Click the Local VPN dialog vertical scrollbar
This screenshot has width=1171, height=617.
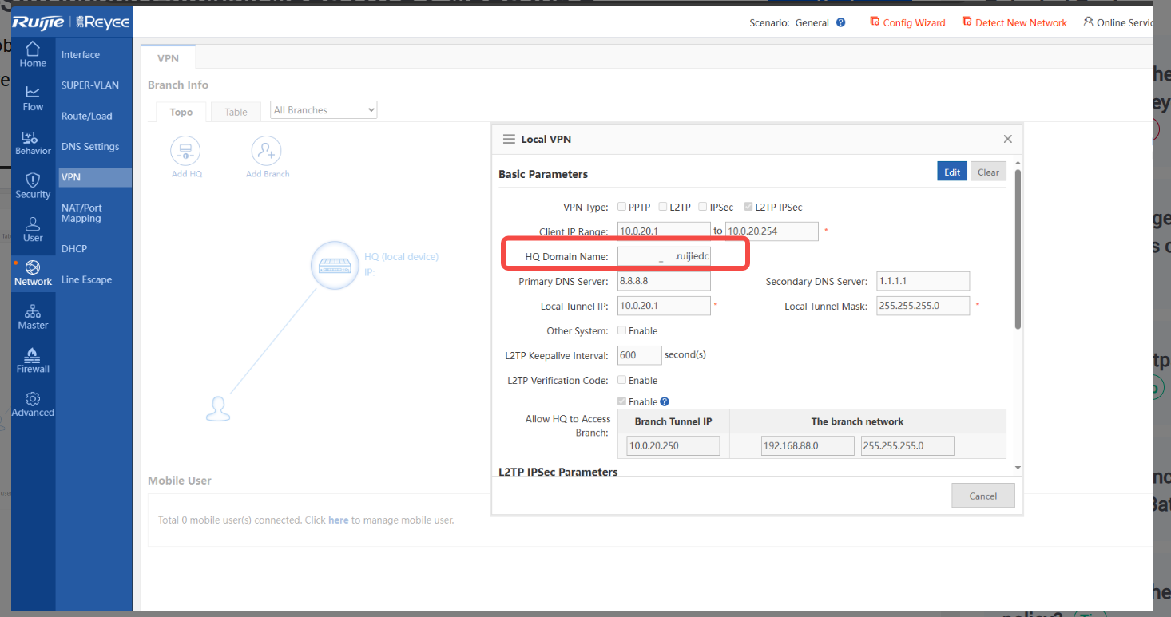tap(1017, 247)
